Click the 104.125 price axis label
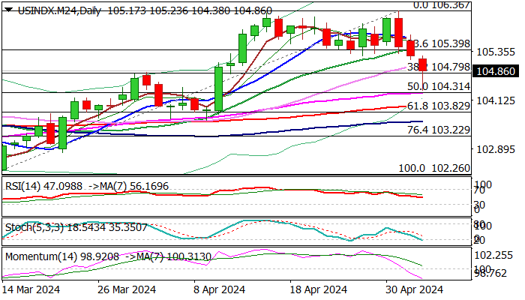525x300 pixels. tap(496, 100)
